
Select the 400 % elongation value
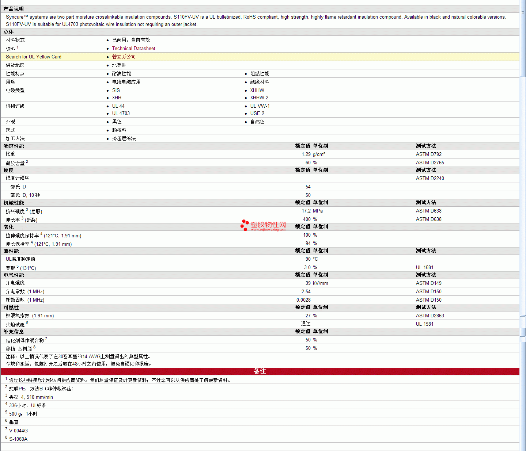310,219
